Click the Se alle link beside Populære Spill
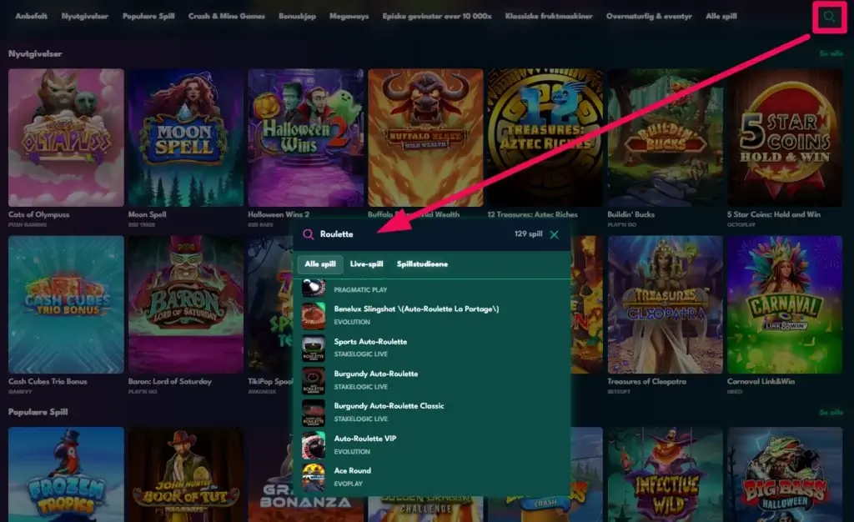 (x=831, y=412)
